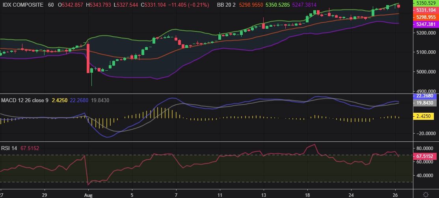Open chart settings gear icon
The height and width of the screenshot is (198, 439).
(426, 194)
